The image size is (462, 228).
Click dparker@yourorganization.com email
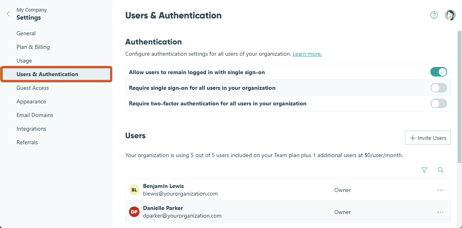(182, 216)
